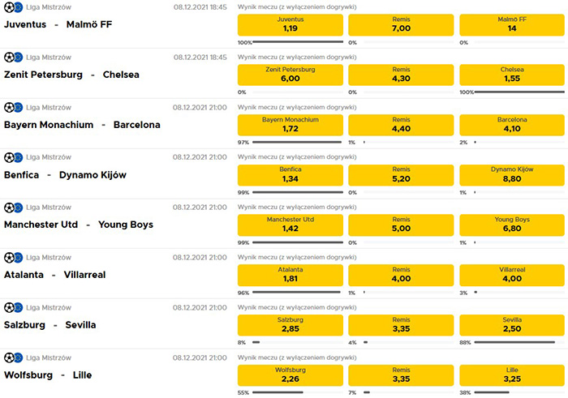Click the football icon beside Juventus match
The image size is (568, 398).
12,7
